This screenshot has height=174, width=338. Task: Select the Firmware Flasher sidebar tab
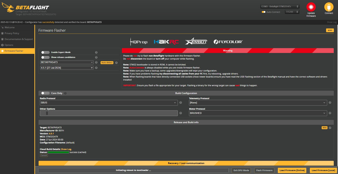tap(17, 51)
